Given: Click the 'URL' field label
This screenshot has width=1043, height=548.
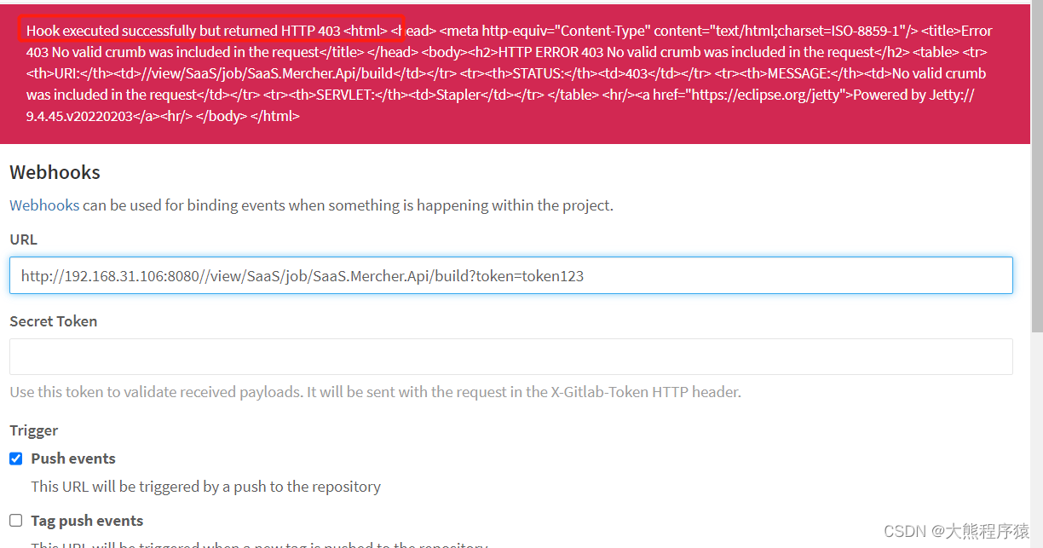Looking at the screenshot, I should (23, 239).
